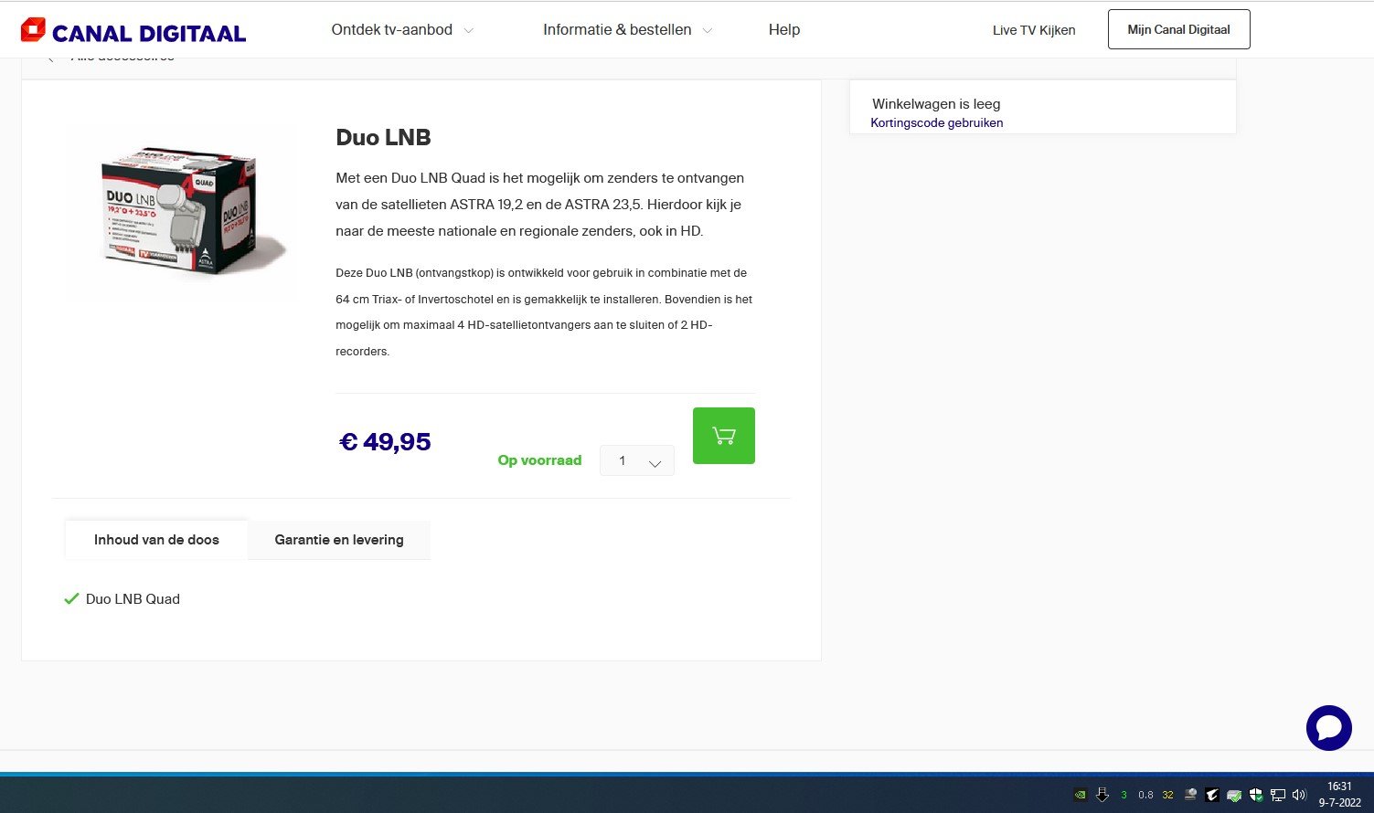Image resolution: width=1374 pixels, height=813 pixels.
Task: Expand Informatie & bestellen menu
Action: tap(627, 30)
